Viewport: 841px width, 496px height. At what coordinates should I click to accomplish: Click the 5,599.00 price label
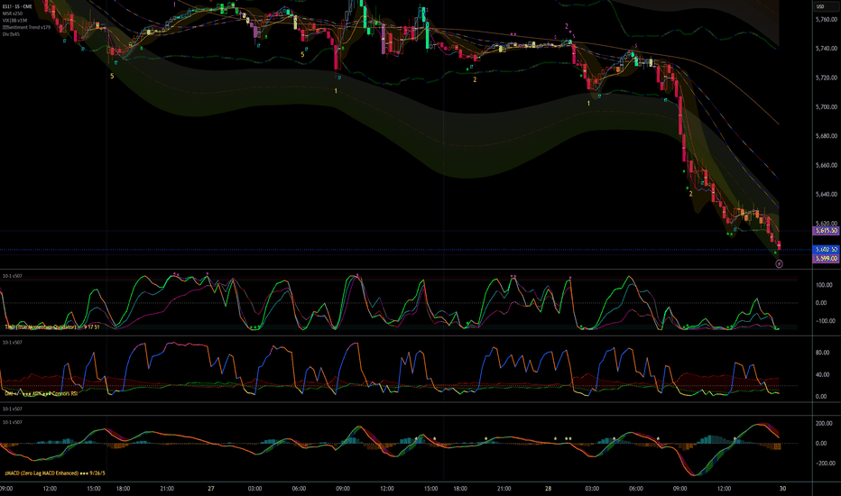[x=826, y=259]
